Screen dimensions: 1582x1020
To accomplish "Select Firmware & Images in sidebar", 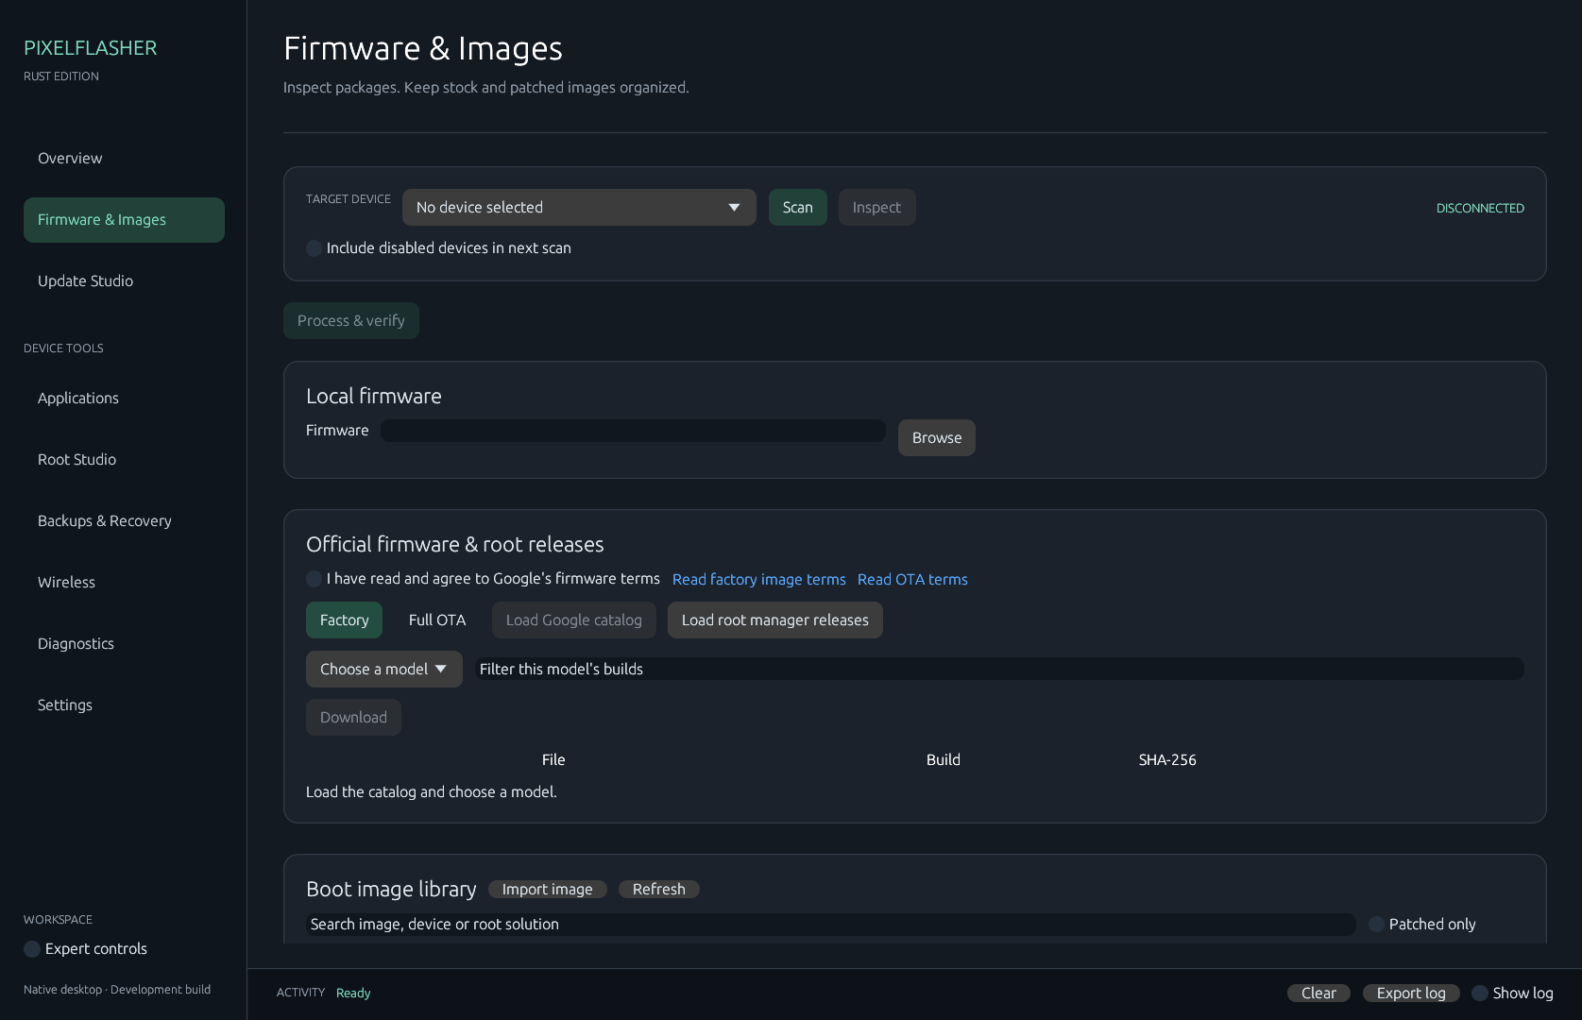I will click(x=124, y=220).
